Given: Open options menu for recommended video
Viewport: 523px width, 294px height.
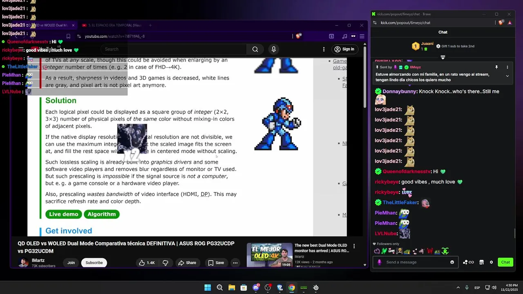Looking at the screenshot, I should (354, 246).
